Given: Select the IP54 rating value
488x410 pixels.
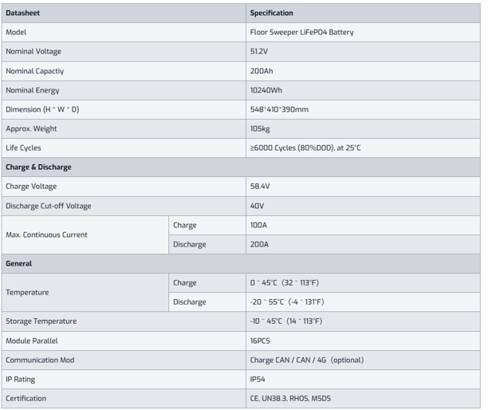Looking at the screenshot, I should pyautogui.click(x=258, y=379).
